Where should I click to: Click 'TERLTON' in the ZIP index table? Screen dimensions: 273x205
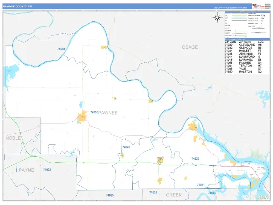246,66
